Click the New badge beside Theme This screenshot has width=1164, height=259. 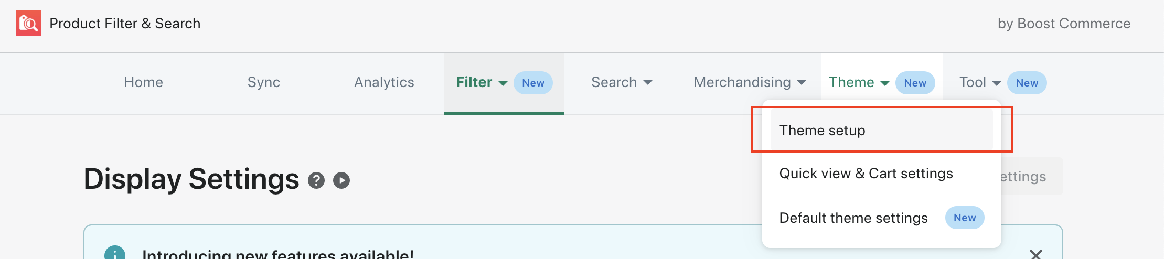pos(915,83)
